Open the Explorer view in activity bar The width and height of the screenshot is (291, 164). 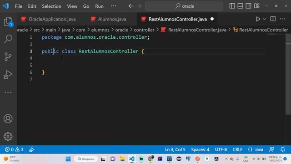(8, 21)
